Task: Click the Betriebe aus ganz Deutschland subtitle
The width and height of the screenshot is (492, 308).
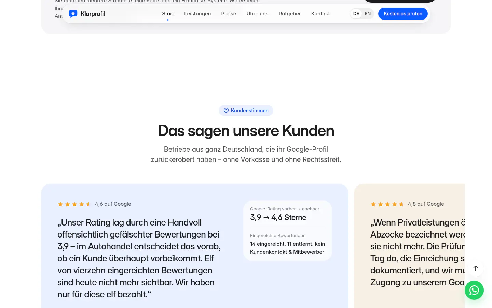Action: click(x=246, y=154)
